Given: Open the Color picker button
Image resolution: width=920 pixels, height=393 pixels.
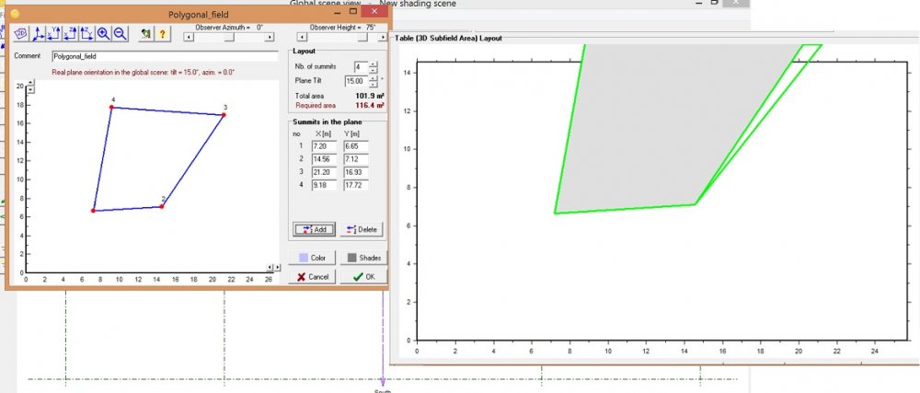Looking at the screenshot, I should click(x=313, y=258).
